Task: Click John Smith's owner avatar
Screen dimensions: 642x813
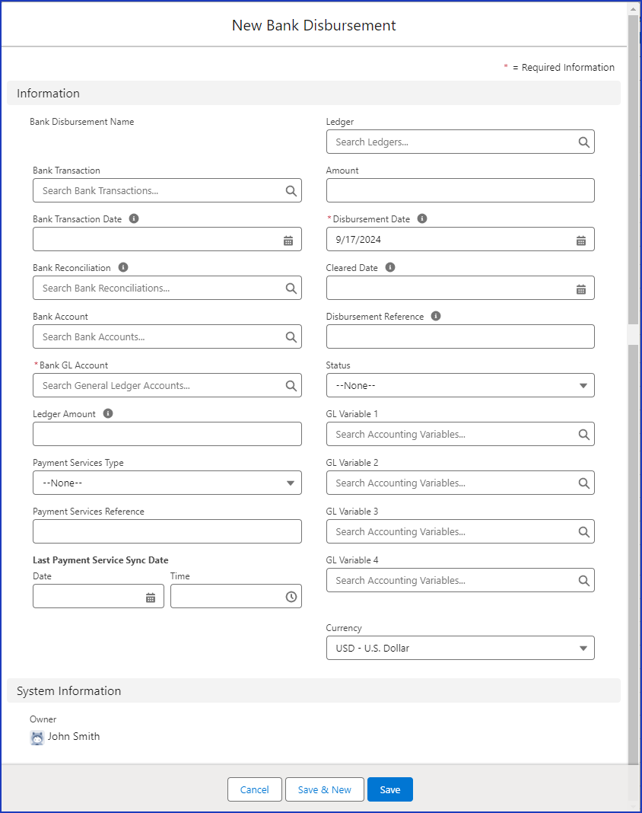Action: coord(37,736)
